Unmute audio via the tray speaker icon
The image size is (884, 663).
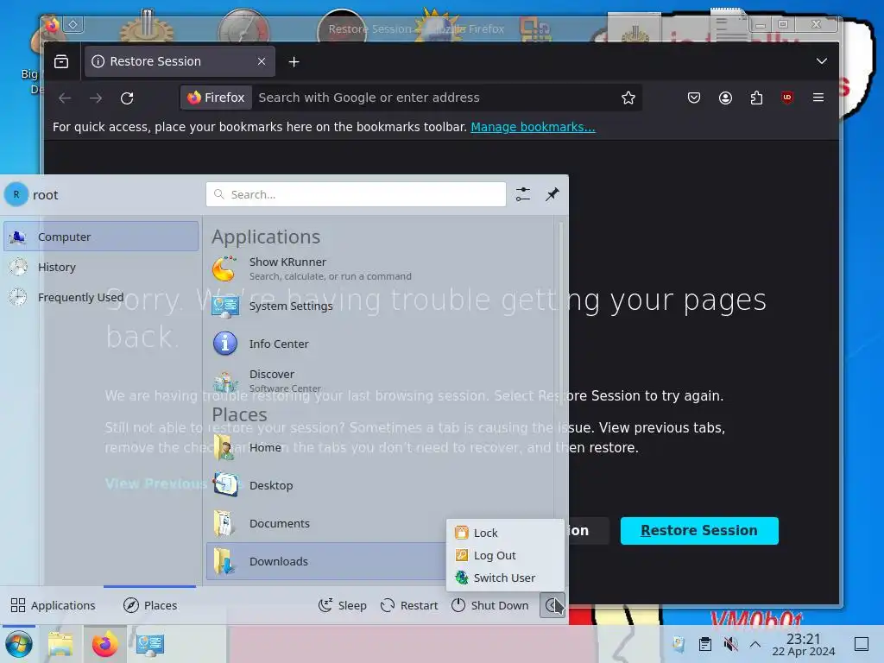pos(730,644)
